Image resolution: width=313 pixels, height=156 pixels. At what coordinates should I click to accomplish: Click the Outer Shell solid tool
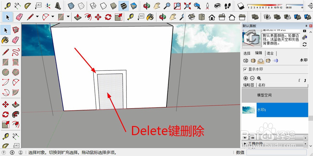[x=255, y=17]
